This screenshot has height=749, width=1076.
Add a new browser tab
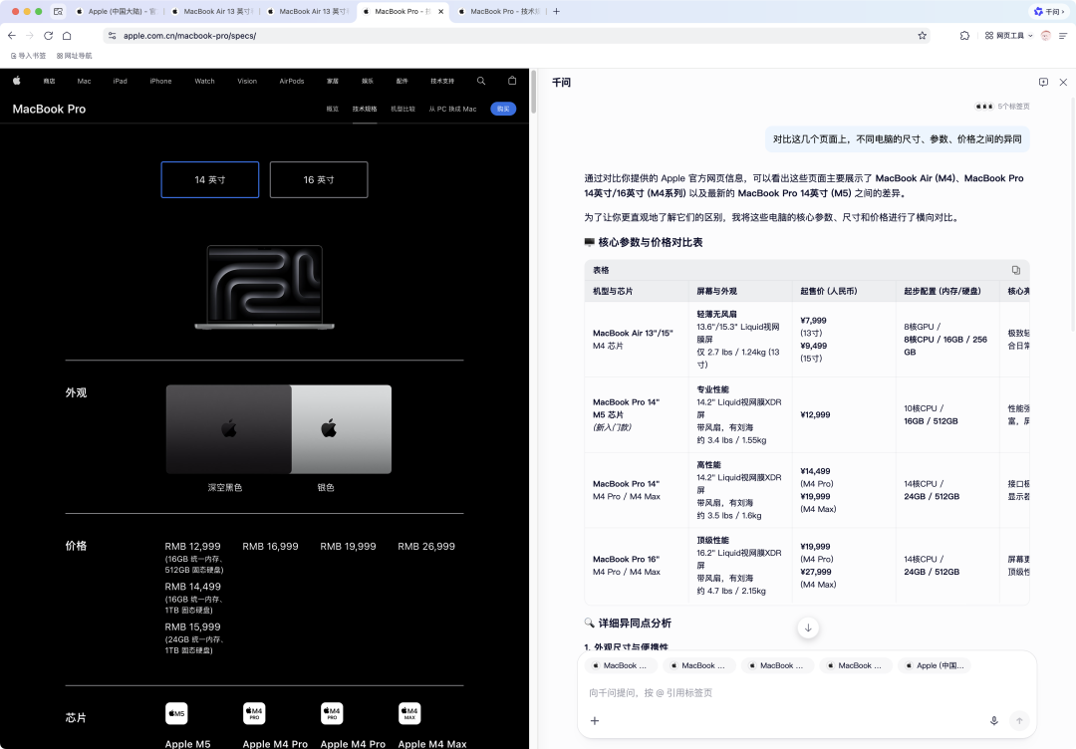click(557, 12)
